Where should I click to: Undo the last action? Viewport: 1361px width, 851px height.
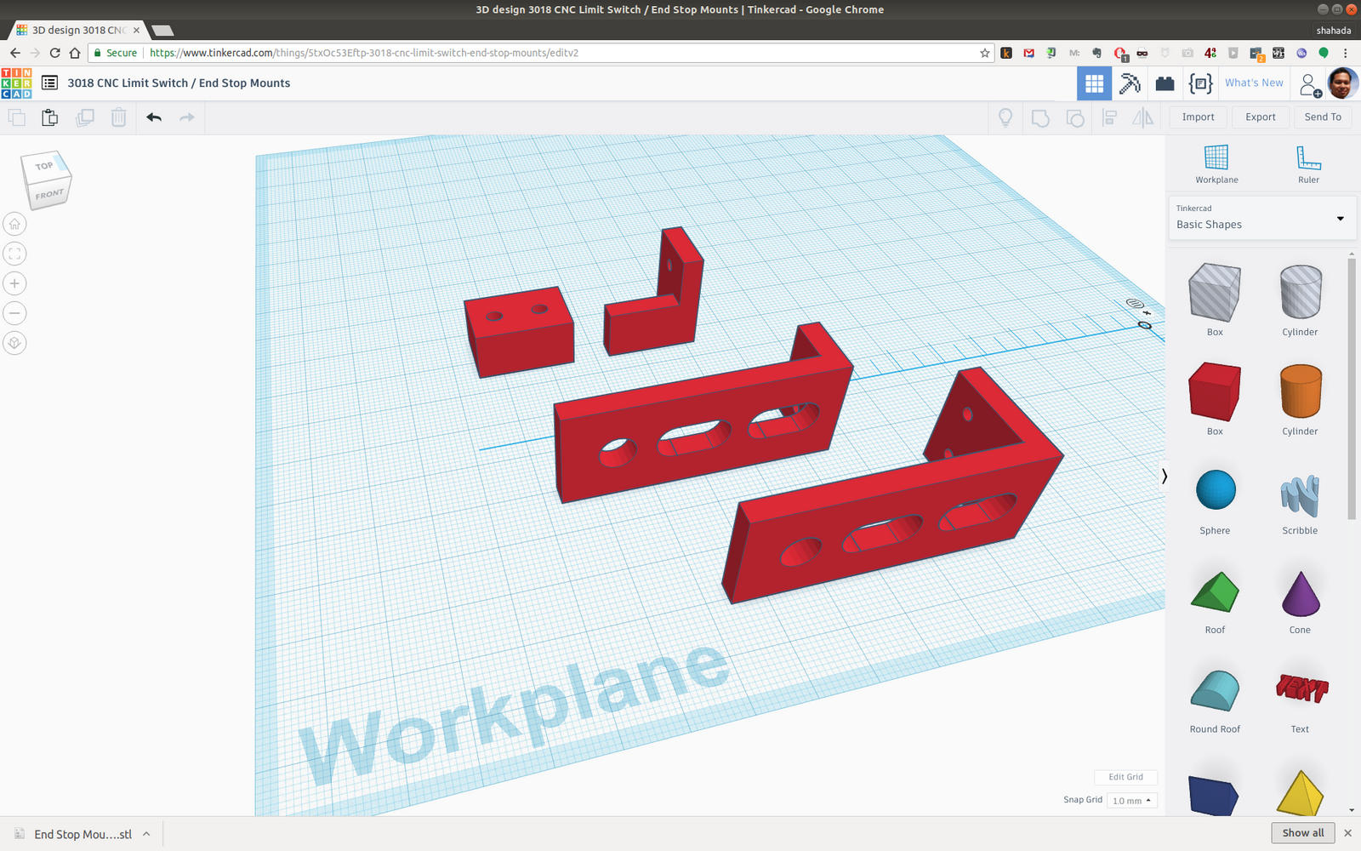(154, 117)
